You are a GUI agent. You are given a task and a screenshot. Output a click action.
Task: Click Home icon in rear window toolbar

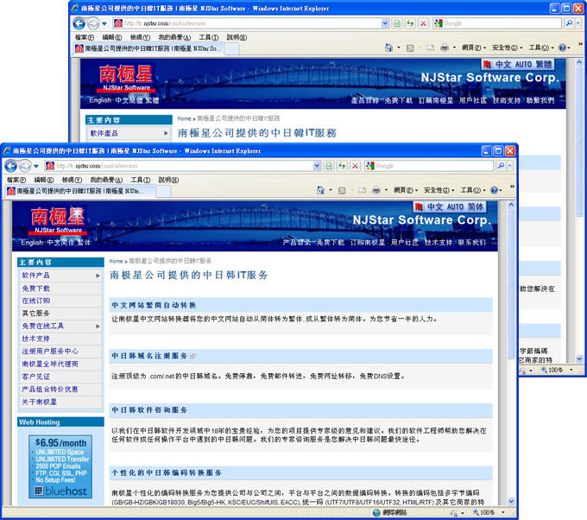(x=388, y=48)
